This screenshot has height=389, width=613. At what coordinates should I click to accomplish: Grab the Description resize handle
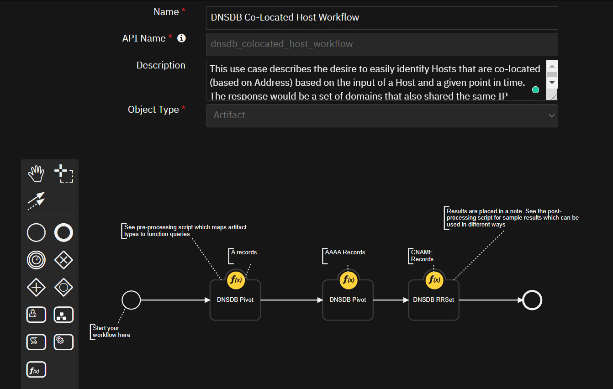pyautogui.click(x=552, y=95)
